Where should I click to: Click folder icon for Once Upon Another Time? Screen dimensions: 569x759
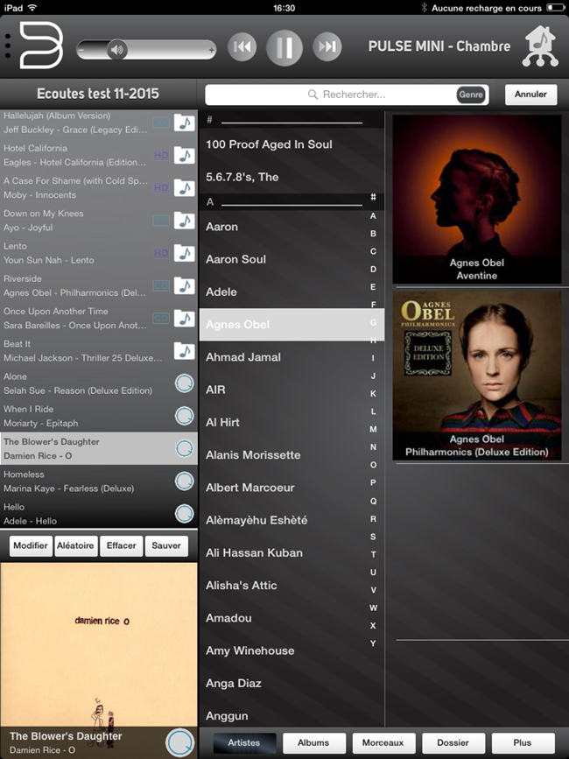185,319
